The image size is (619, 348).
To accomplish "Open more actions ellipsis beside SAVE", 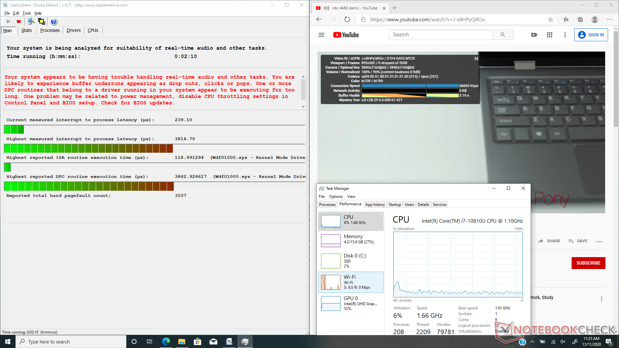I will coord(599,241).
